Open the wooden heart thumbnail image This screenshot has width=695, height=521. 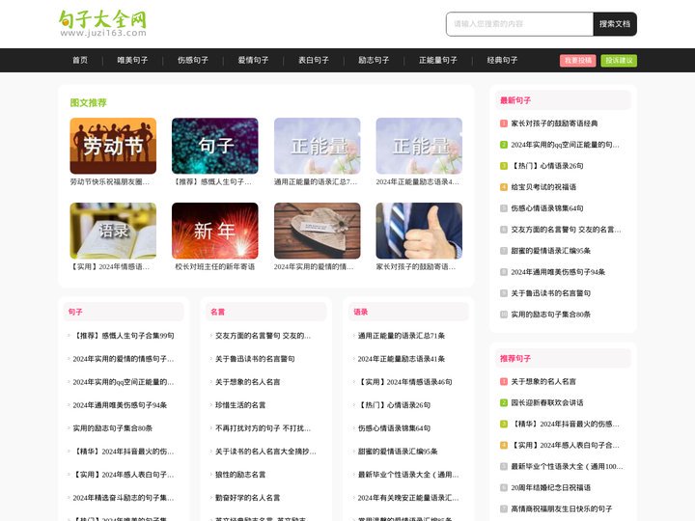tap(317, 231)
